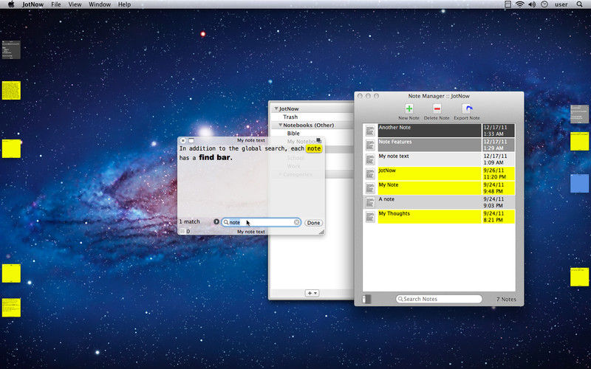Select the Bible notebook
591x369 pixels.
293,134
